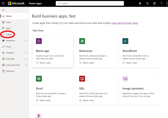Open the app launcher waffle icon

[x=3, y=3]
